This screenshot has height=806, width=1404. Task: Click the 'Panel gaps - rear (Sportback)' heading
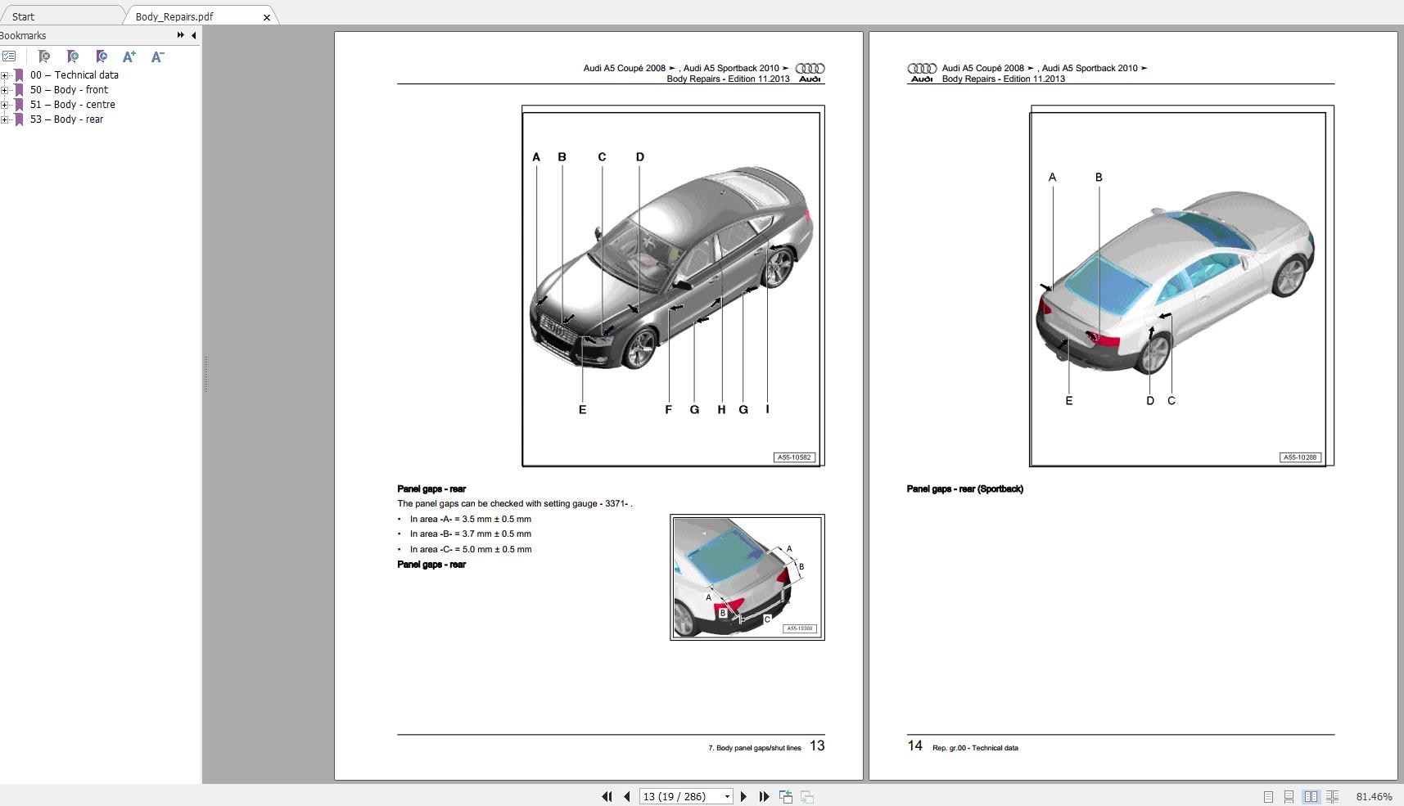[965, 489]
